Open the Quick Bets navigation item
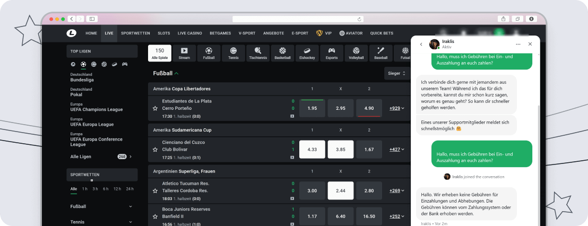Image resolution: width=588 pixels, height=226 pixels. 382,33
